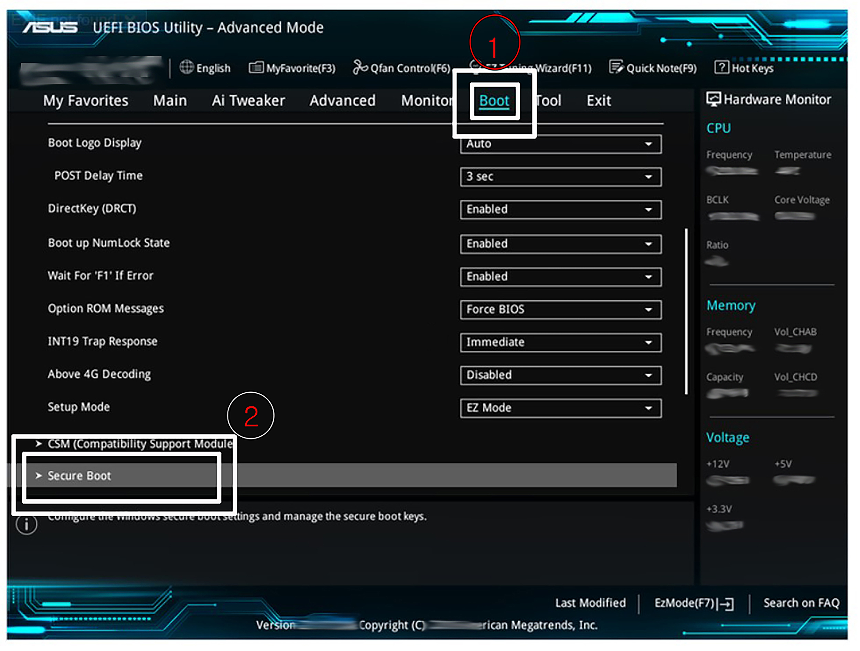
Task: Click the Qfan Control fan icon
Action: [x=360, y=67]
